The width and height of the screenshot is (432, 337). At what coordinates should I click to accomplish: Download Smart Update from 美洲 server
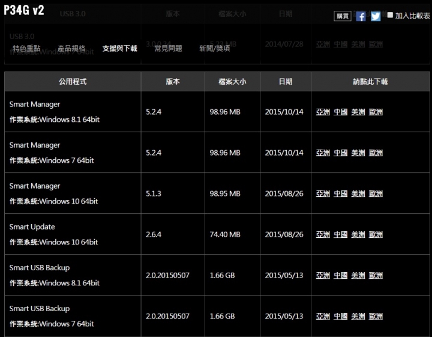pyautogui.click(x=358, y=234)
